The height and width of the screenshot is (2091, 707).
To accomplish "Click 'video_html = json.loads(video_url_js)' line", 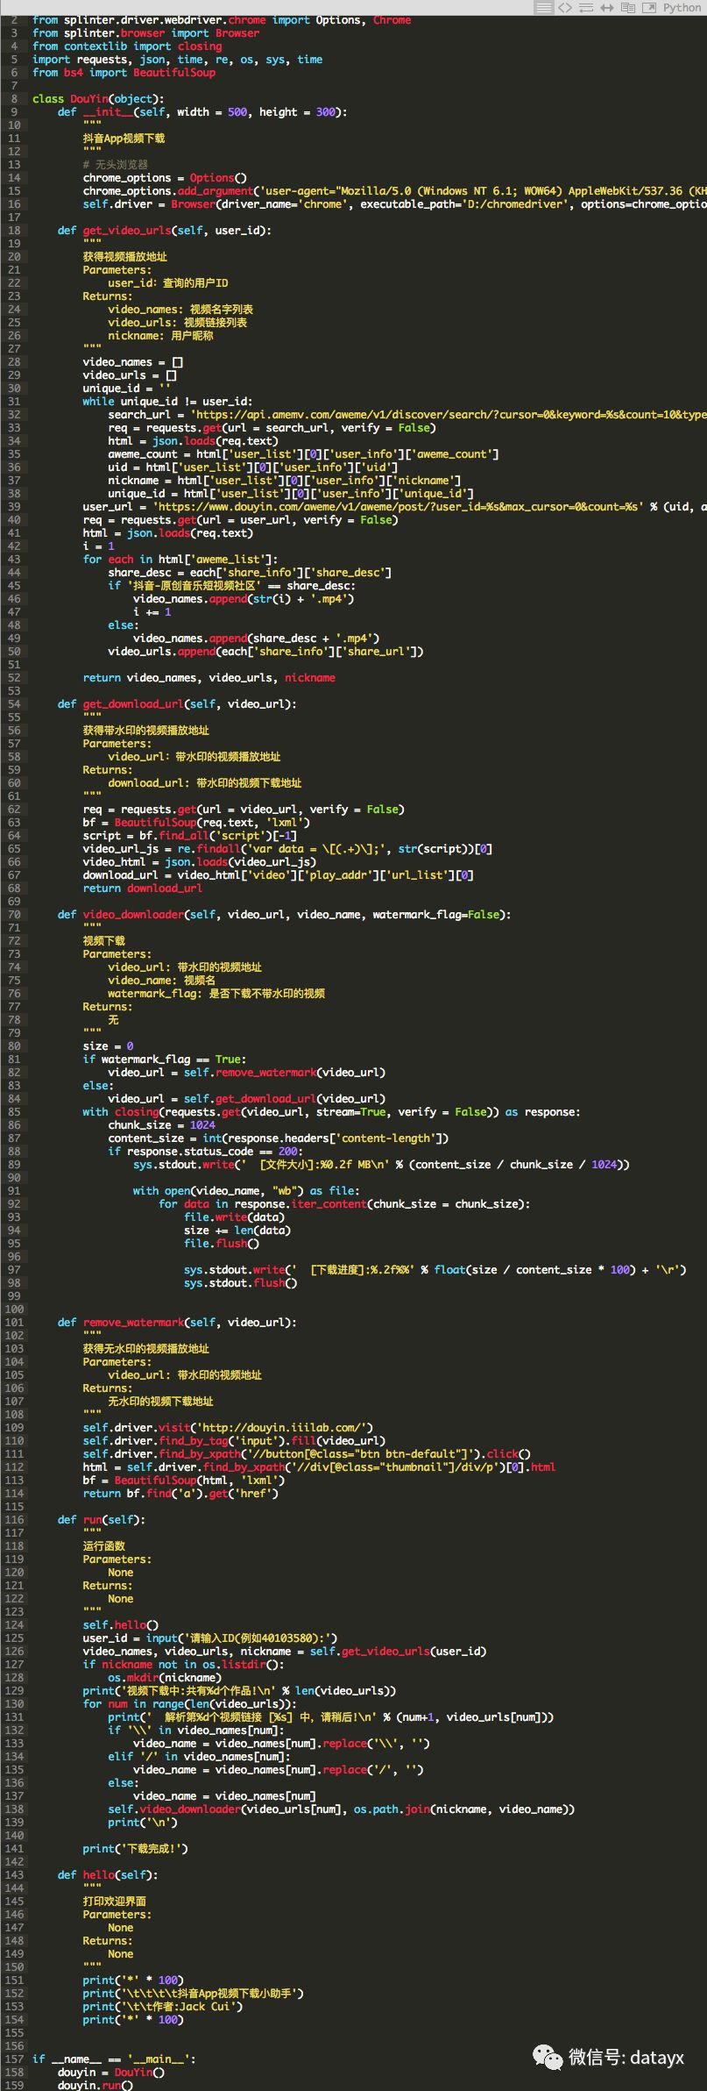I will click(x=200, y=862).
